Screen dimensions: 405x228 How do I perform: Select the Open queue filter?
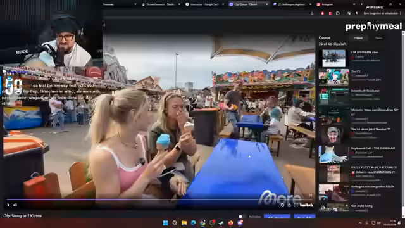pos(378,38)
